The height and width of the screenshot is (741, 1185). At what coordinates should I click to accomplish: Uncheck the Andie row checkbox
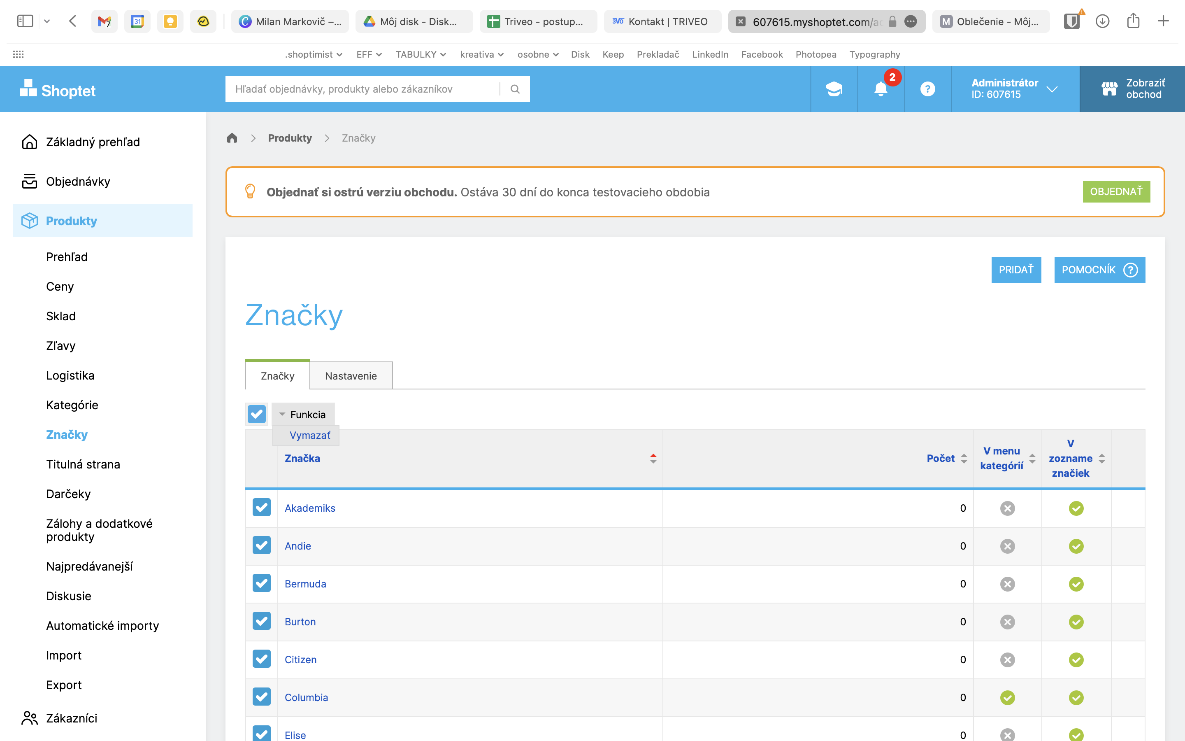(x=262, y=545)
